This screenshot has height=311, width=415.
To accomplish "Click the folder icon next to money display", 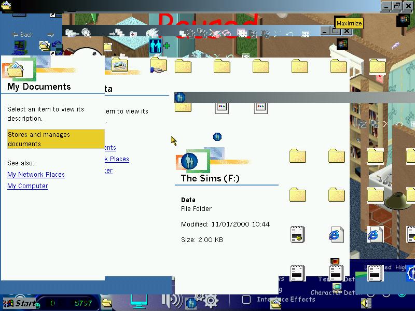I will pos(106,303).
